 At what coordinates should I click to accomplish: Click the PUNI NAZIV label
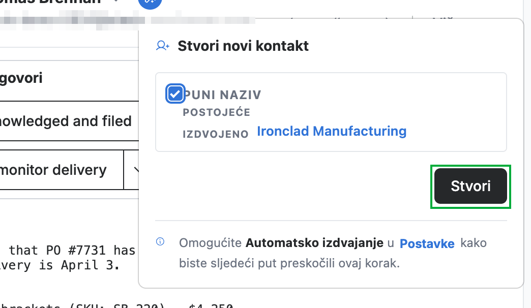222,95
